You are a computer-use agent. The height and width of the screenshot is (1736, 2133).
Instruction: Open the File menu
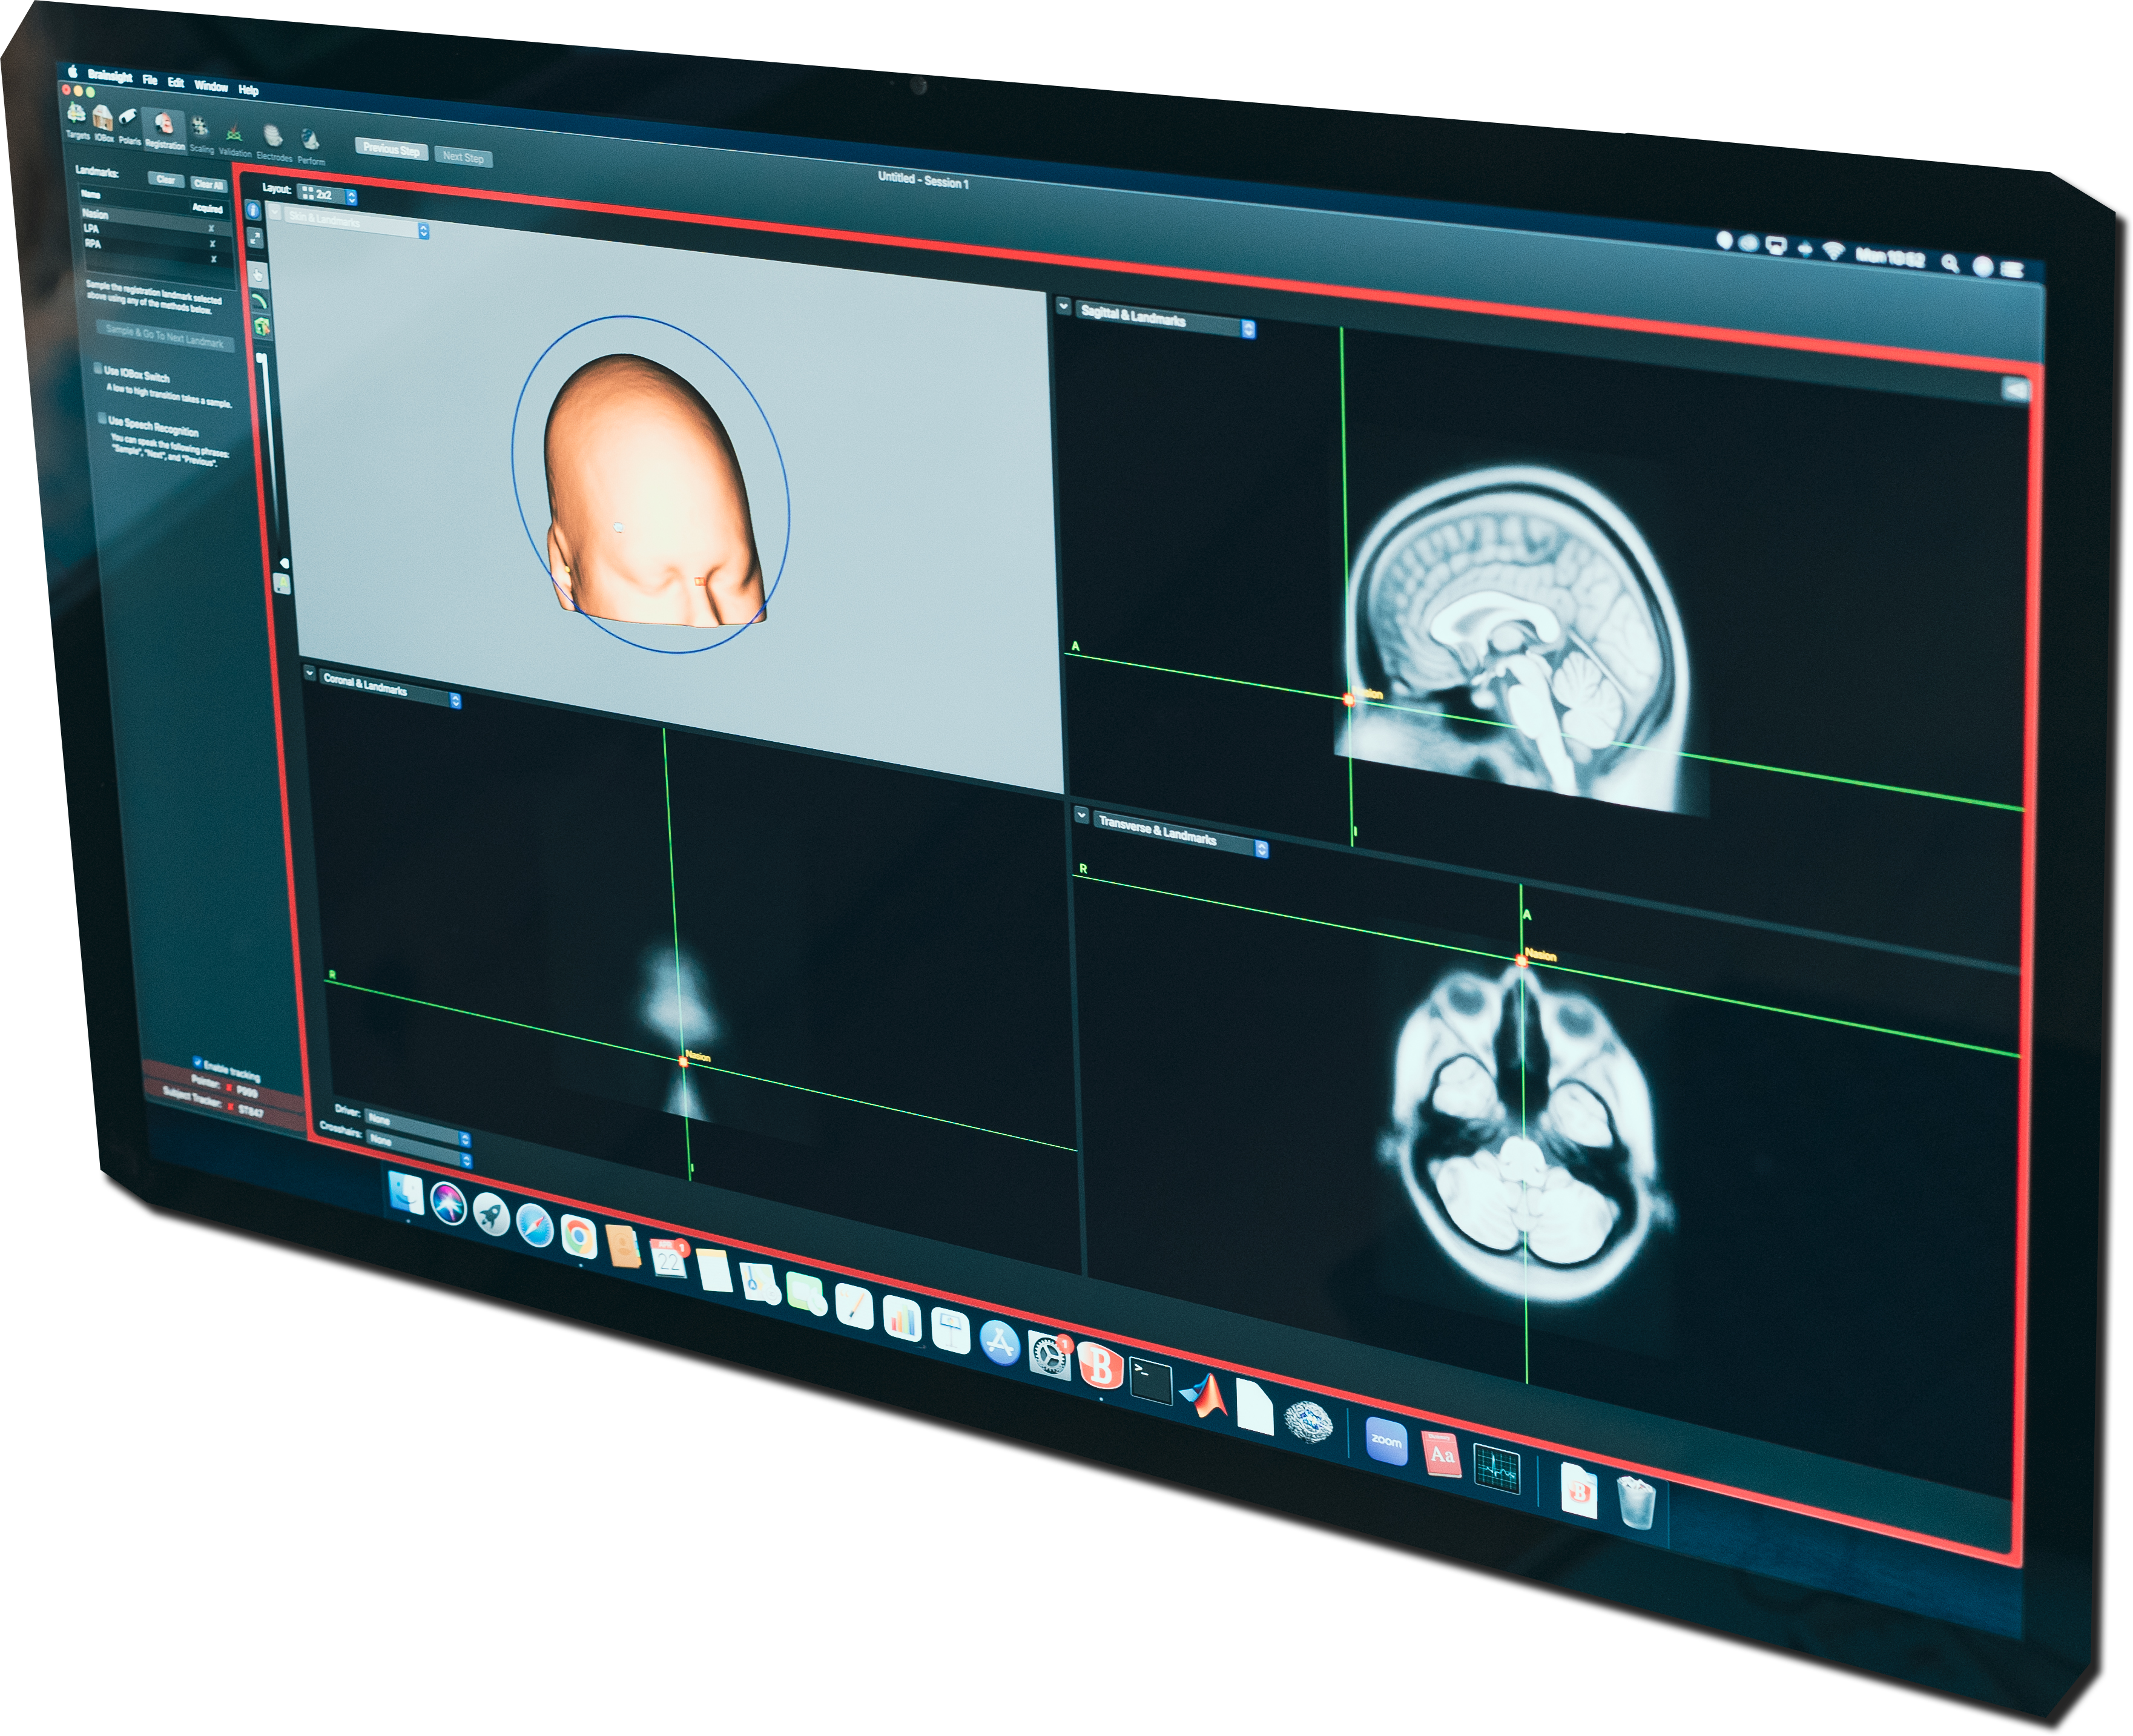tap(150, 80)
